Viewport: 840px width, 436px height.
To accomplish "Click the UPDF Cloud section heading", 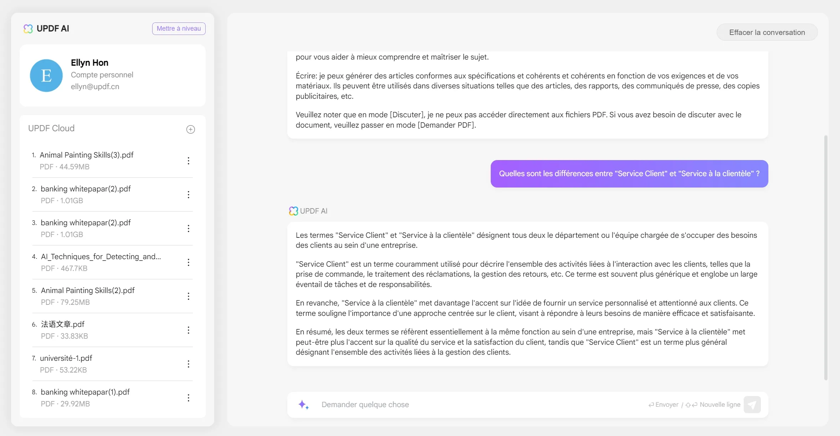I will [x=51, y=128].
